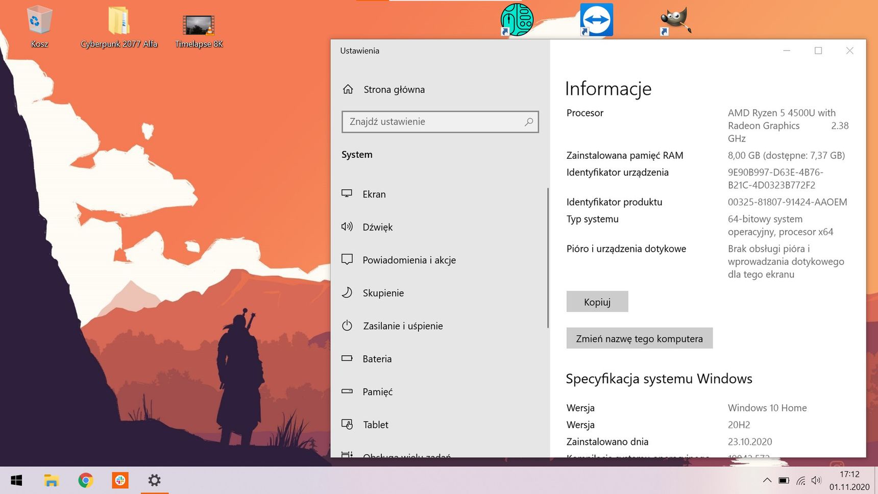Click the moon icon beside Skupienie
Image resolution: width=878 pixels, height=494 pixels.
coord(347,292)
